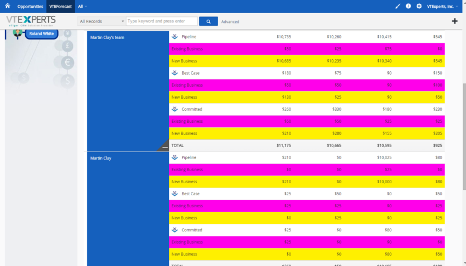Click the euro currency icon
466x266 pixels.
pyautogui.click(x=67, y=63)
